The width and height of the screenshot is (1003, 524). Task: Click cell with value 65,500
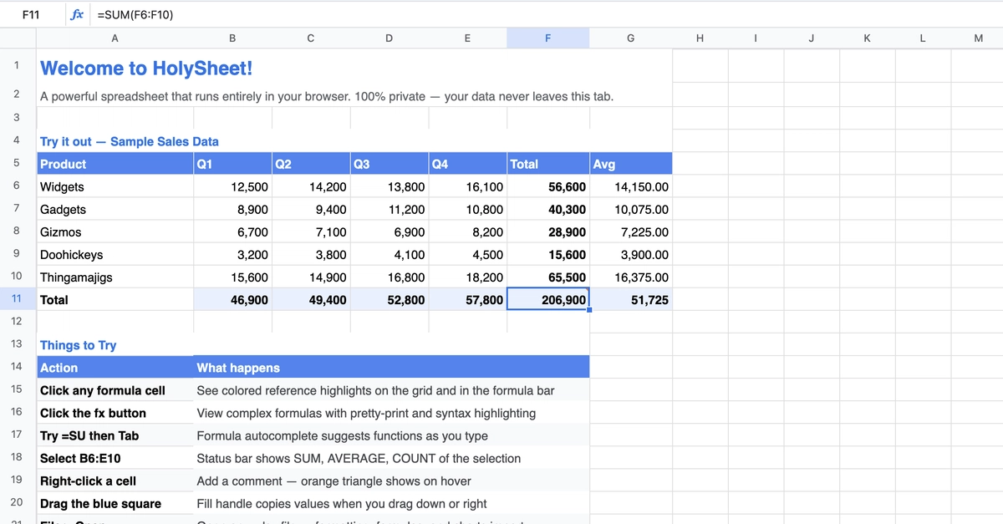point(547,277)
